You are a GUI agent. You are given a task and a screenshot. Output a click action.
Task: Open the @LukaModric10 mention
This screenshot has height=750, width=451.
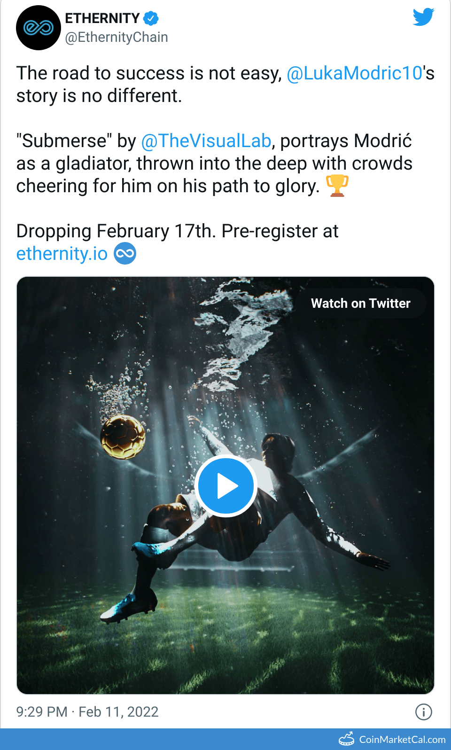(354, 73)
